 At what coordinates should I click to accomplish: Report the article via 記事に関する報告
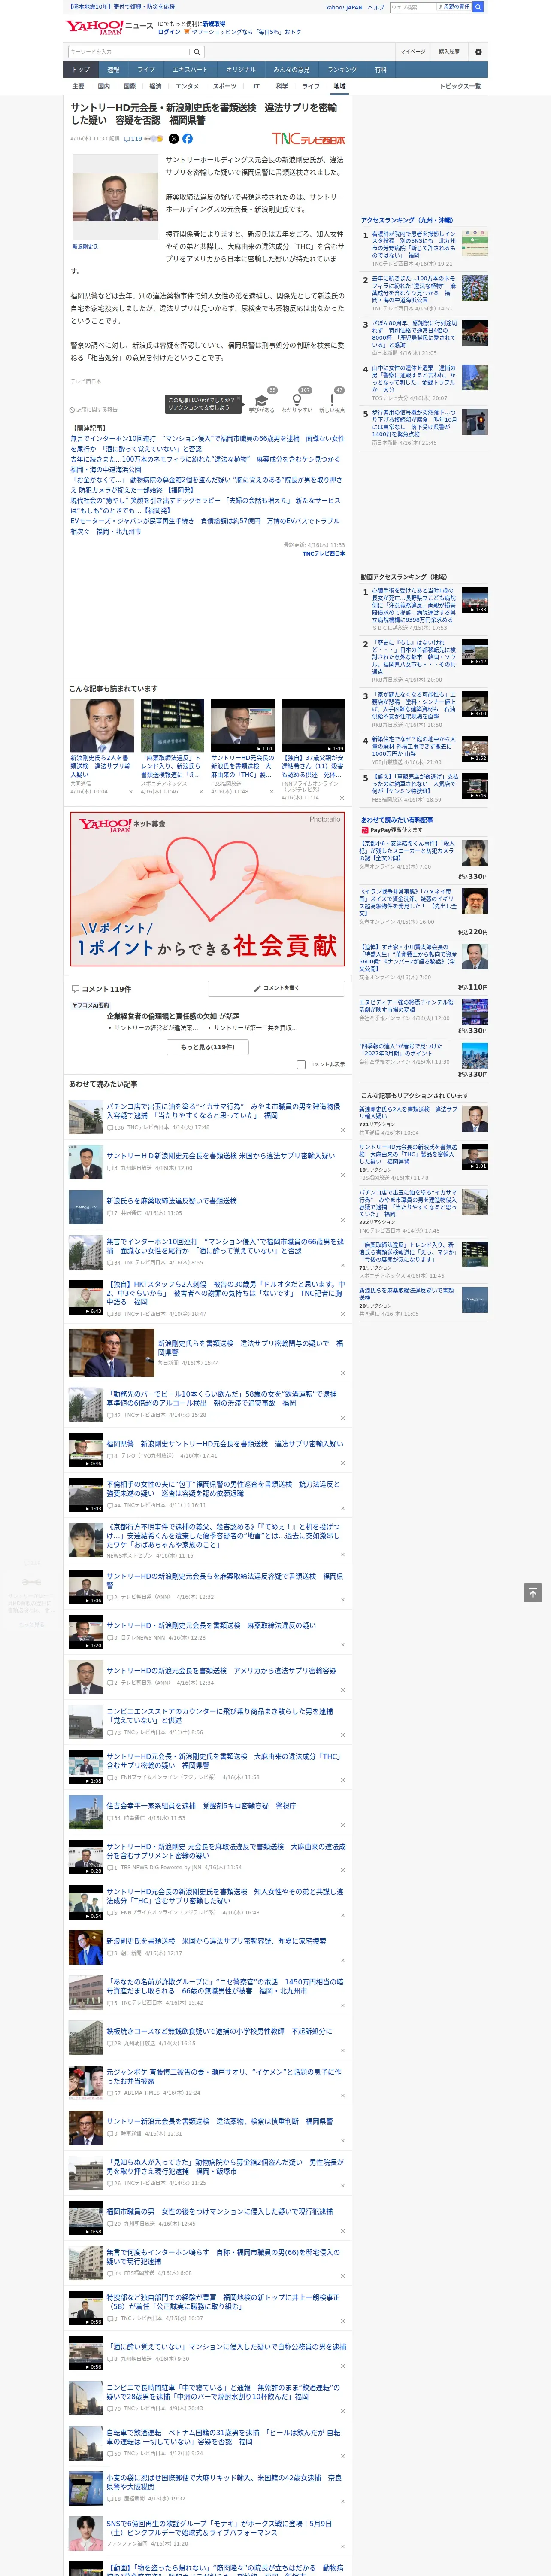94,410
